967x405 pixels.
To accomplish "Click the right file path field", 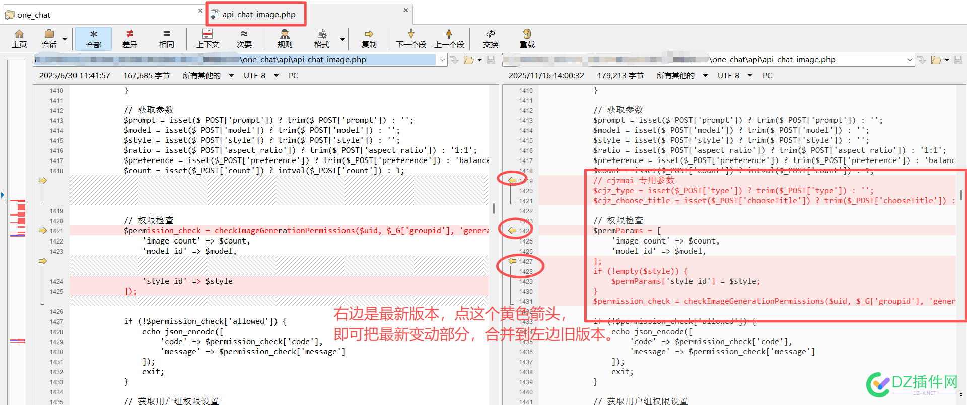I will 704,60.
